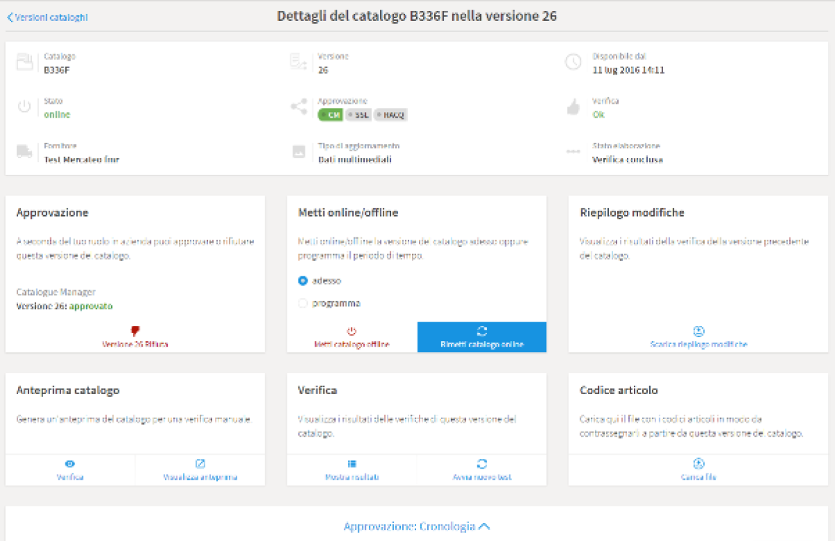Click the thumbs-down Rifiuta icon
The width and height of the screenshot is (835, 541).
coord(135,331)
